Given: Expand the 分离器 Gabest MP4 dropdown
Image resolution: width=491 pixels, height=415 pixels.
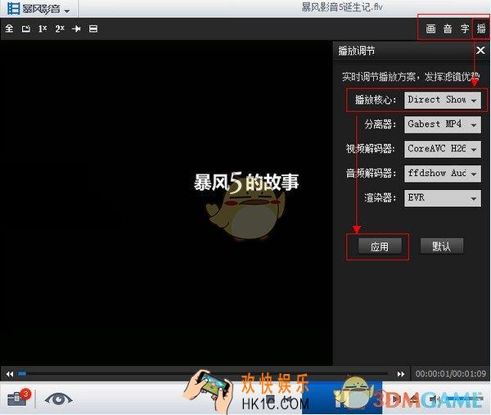Looking at the screenshot, I should (x=443, y=124).
